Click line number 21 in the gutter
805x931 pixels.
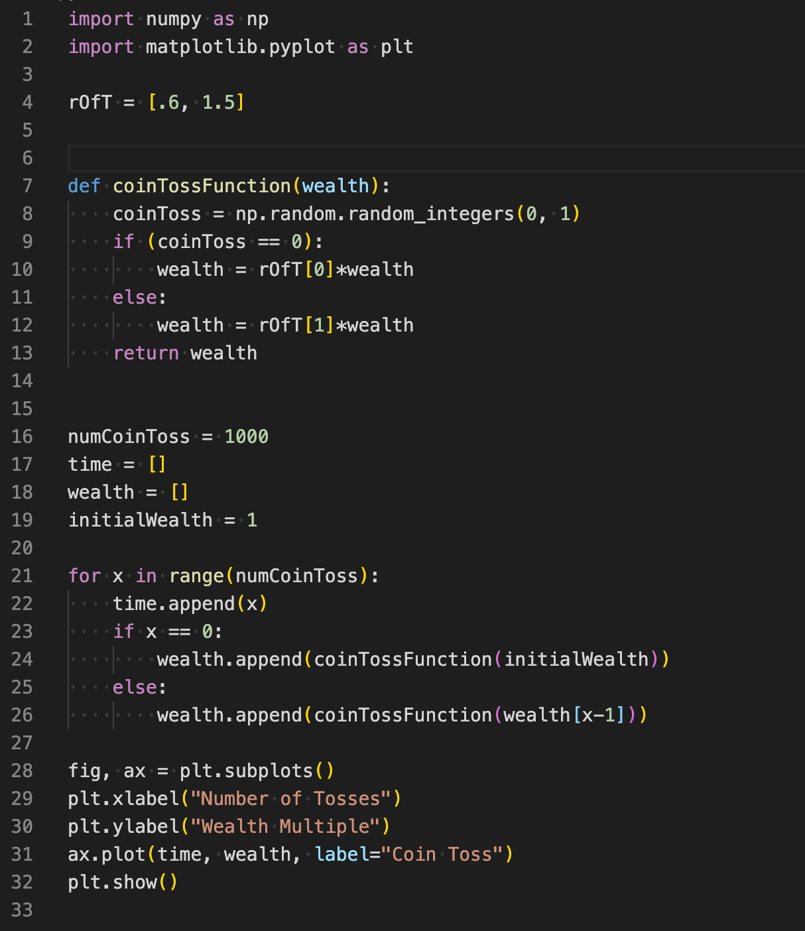click(22, 576)
